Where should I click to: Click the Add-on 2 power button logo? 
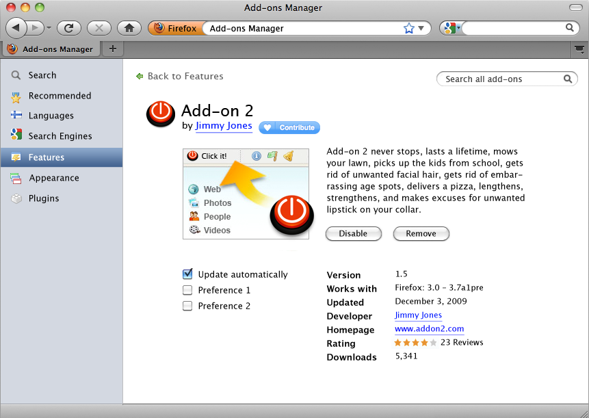click(x=161, y=114)
